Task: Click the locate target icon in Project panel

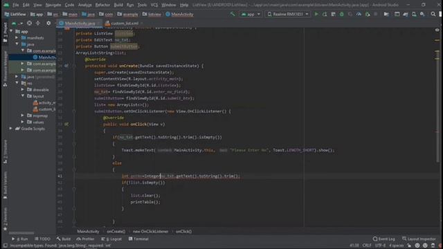Action: coord(29,23)
